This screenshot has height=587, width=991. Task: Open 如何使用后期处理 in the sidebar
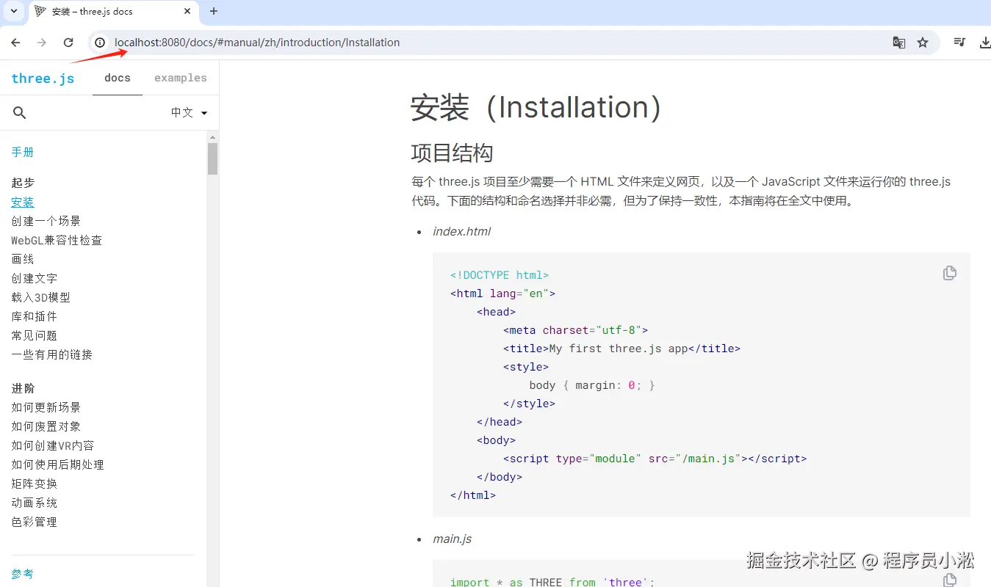click(57, 464)
